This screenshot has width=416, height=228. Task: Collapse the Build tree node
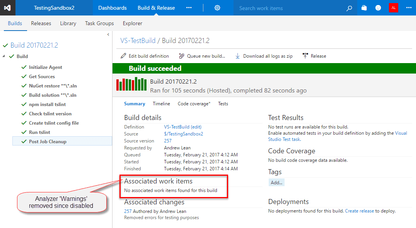click(4, 57)
